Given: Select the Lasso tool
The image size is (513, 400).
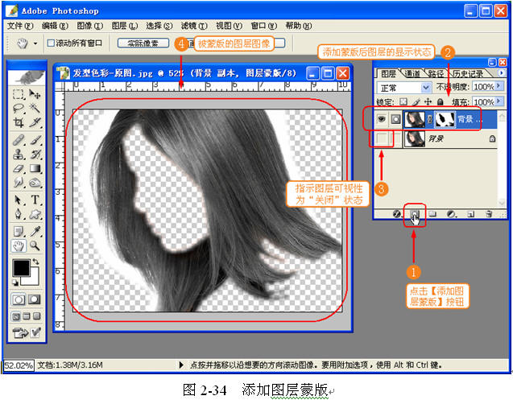Looking at the screenshot, I should tap(18, 108).
